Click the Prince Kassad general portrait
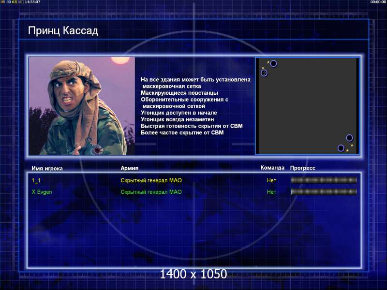 tap(81, 106)
